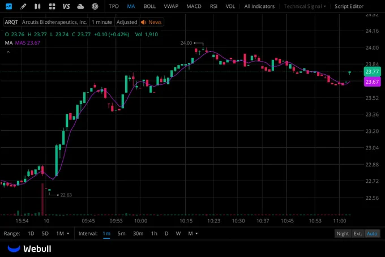Click the 09:45 time axis label
The height and width of the screenshot is (257, 385).
(x=88, y=221)
